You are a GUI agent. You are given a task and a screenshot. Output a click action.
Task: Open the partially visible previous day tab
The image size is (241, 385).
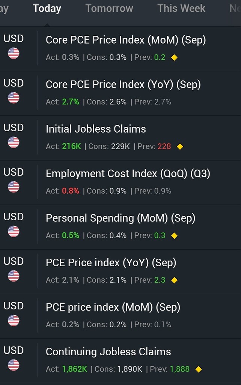pyautogui.click(x=4, y=9)
